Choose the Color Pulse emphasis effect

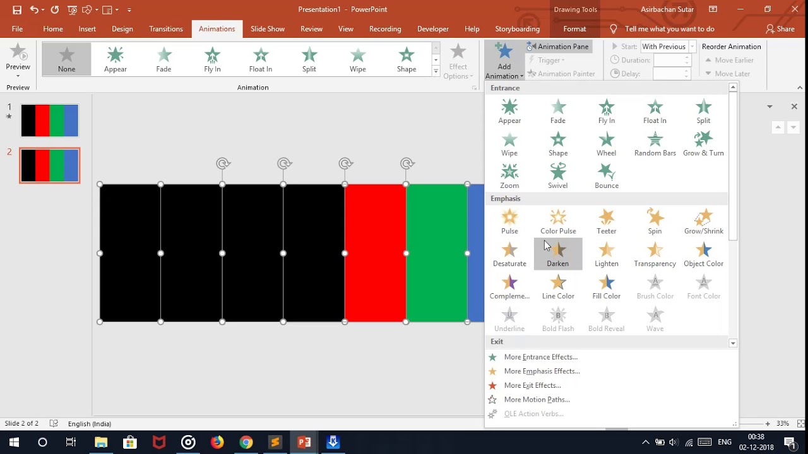[558, 222]
